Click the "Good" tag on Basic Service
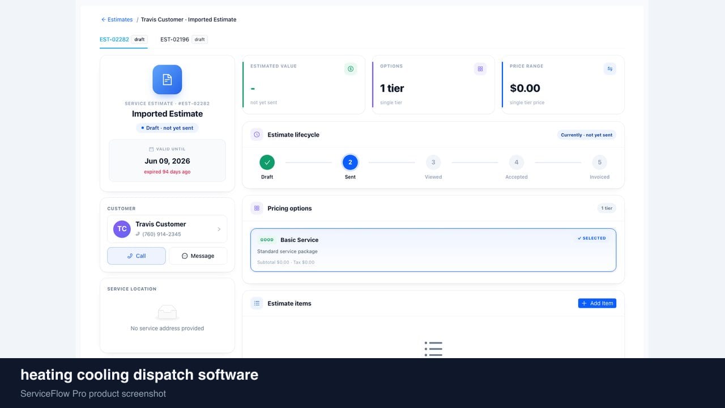Screen dimensions: 725x408 267,240
